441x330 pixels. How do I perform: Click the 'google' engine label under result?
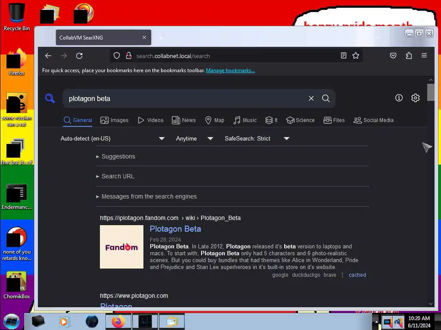(x=280, y=275)
